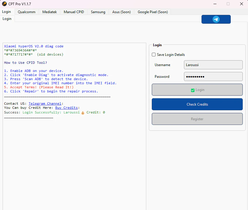Enable the Save Login Details checkbox
The image size is (248, 210).
coord(154,55)
